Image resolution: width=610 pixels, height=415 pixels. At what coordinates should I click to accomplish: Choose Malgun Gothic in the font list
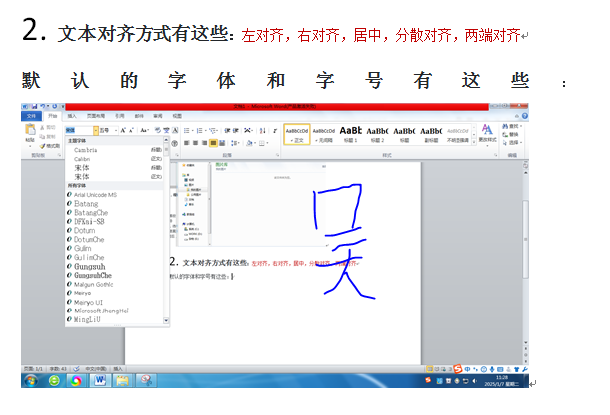click(115, 284)
